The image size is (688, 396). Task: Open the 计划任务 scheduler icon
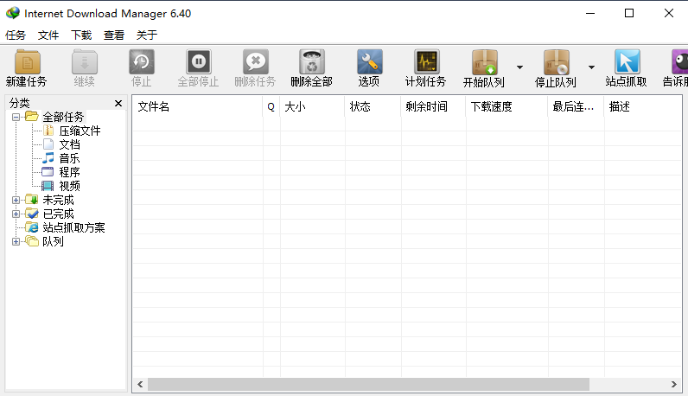426,62
